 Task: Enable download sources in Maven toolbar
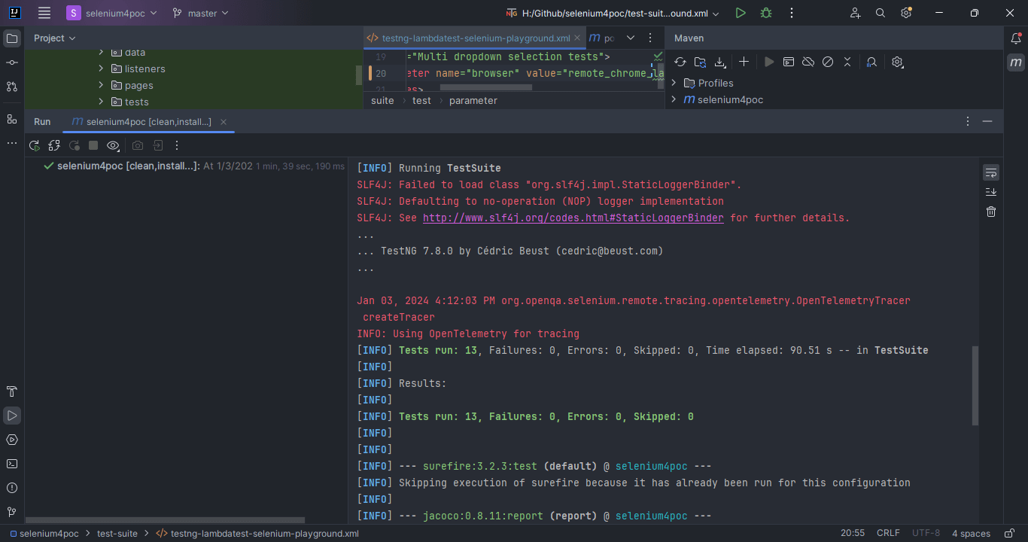tap(721, 62)
